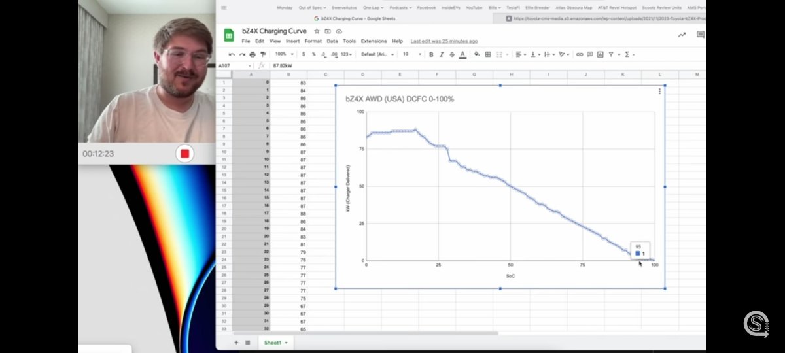Image resolution: width=785 pixels, height=353 pixels.
Task: Toggle italic formatting
Action: (x=442, y=54)
